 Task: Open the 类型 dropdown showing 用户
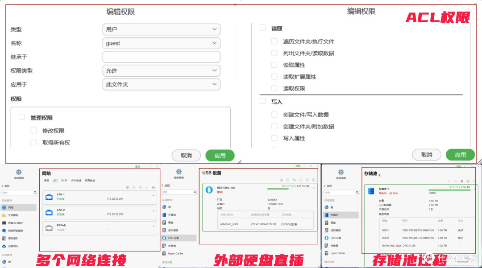[x=162, y=29]
